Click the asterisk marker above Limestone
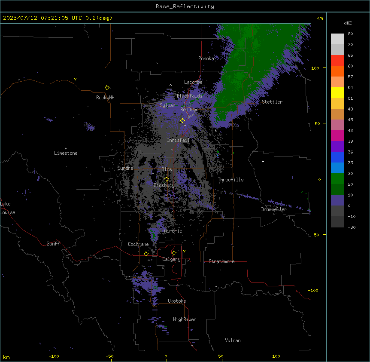 [x=66, y=149]
